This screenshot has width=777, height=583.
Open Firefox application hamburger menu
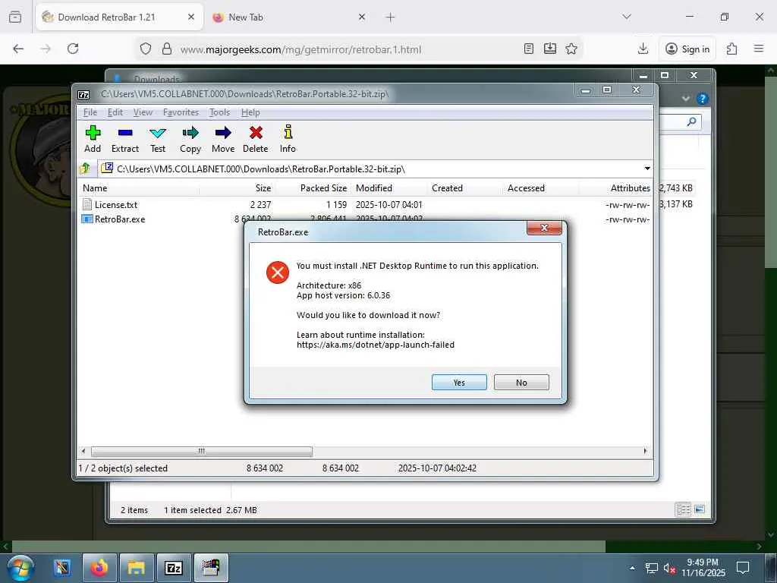tap(759, 49)
